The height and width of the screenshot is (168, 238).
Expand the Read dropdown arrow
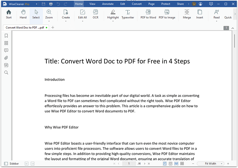tap(217, 21)
